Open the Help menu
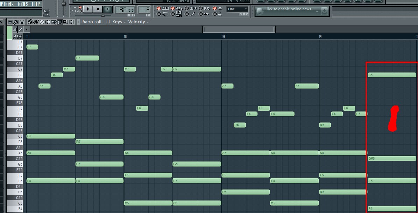The width and height of the screenshot is (418, 213). [x=36, y=4]
